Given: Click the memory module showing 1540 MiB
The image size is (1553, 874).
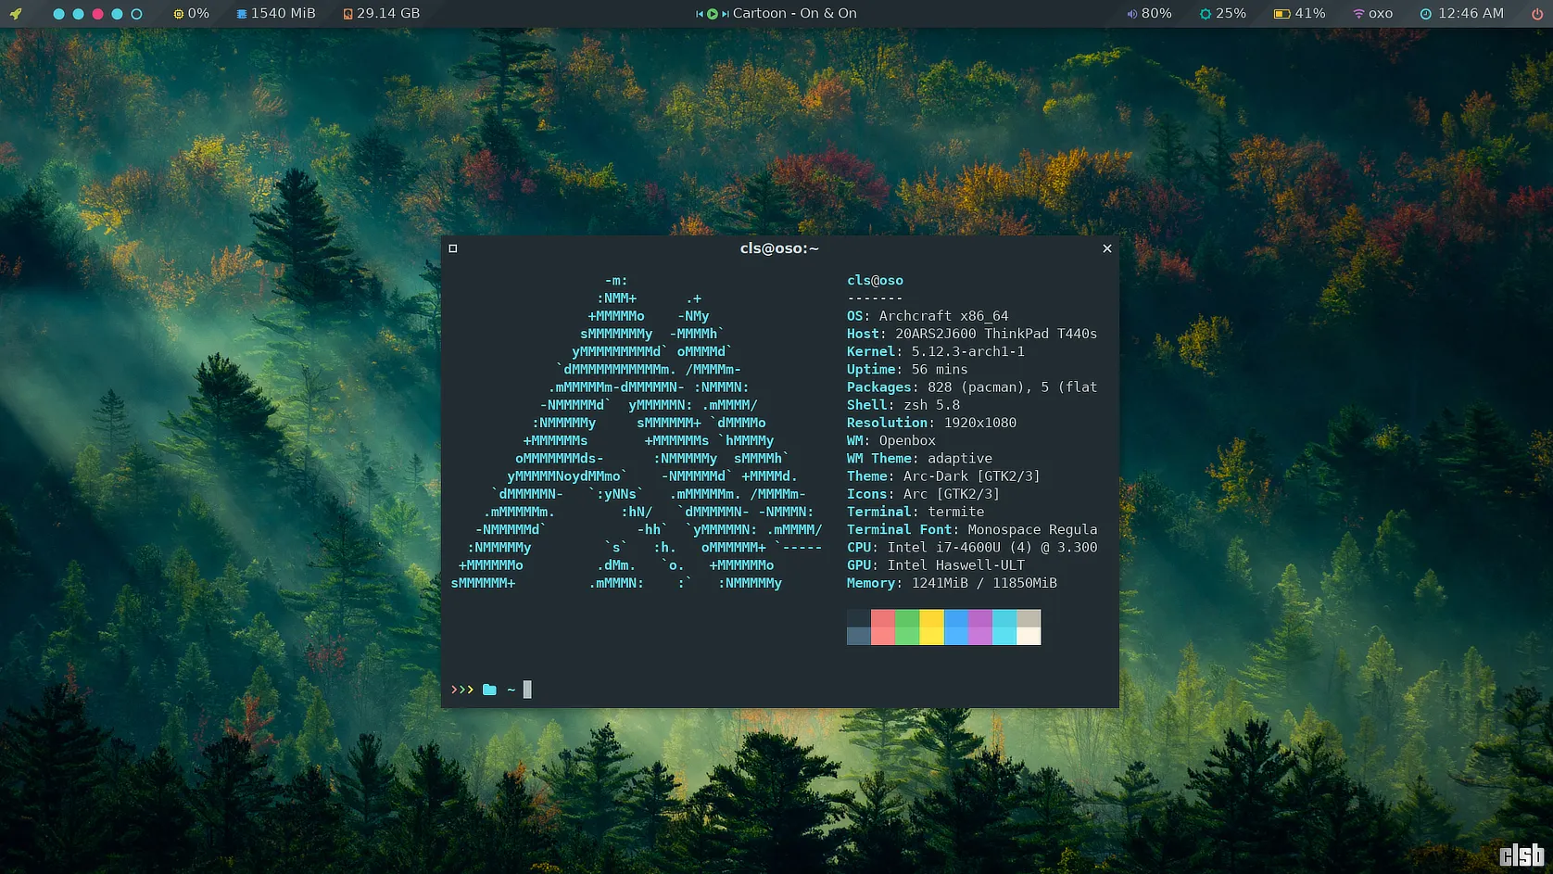Looking at the screenshot, I should [276, 14].
